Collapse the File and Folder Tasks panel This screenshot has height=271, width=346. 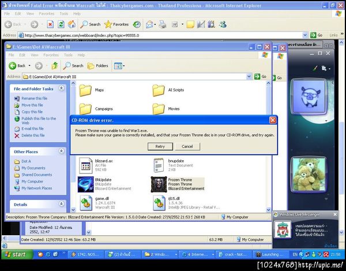[61, 88]
